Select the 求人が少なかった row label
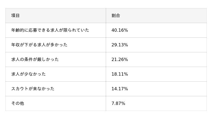The image size is (217, 119). coord(28,74)
